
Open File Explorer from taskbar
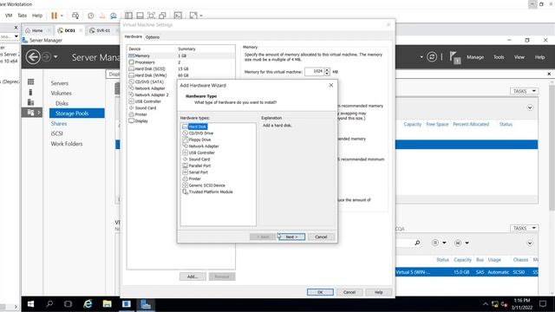pyautogui.click(x=107, y=304)
